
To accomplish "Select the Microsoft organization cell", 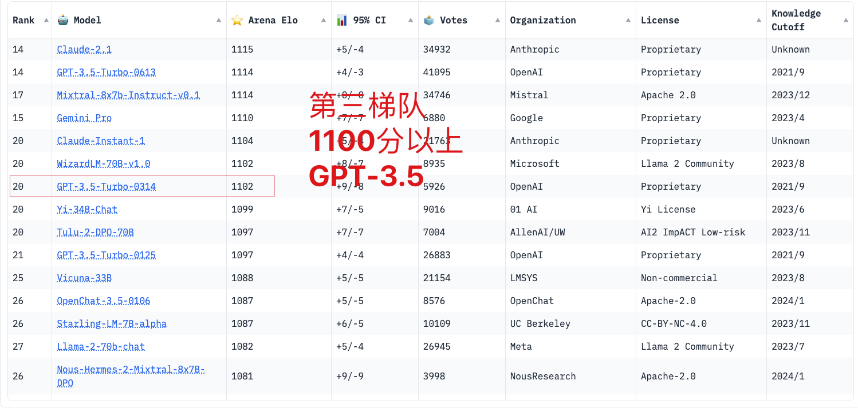I will click(x=535, y=163).
